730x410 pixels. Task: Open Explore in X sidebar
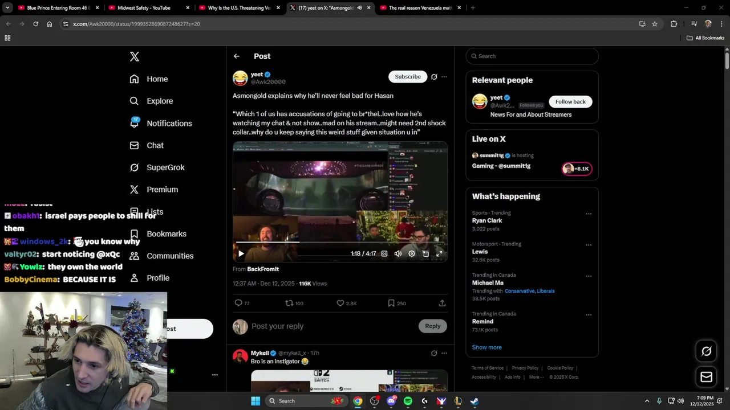coord(151,101)
